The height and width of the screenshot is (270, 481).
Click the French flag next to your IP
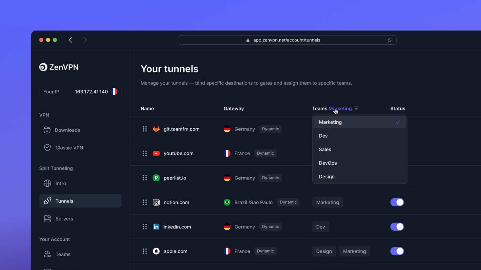pos(114,91)
